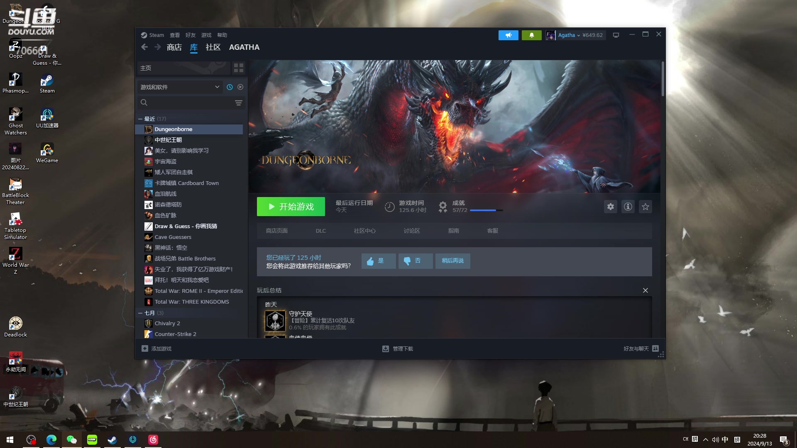
Task: Open the 查看 menu
Action: (x=175, y=35)
